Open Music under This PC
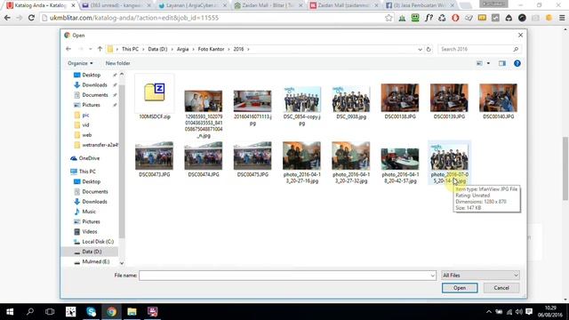This screenshot has height=320, width=569. tap(89, 212)
